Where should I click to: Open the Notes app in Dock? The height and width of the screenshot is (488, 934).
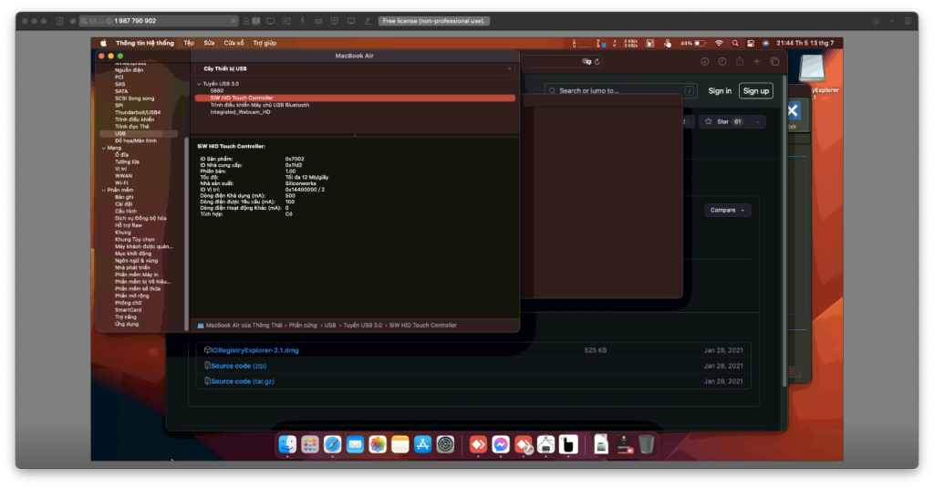click(400, 444)
